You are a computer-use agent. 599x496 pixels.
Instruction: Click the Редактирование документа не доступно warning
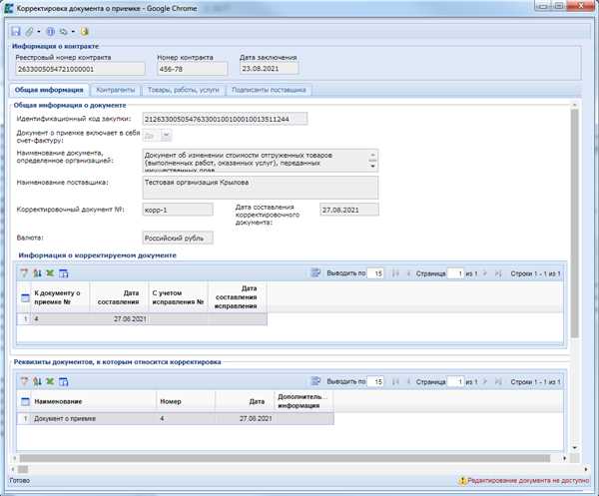524,481
